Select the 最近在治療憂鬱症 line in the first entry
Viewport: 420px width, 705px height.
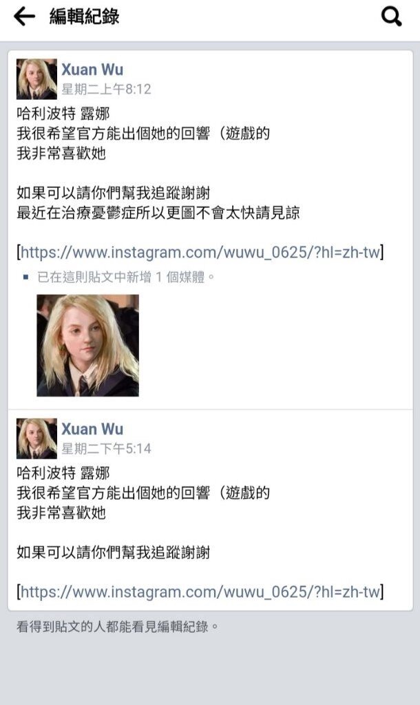pos(158,213)
